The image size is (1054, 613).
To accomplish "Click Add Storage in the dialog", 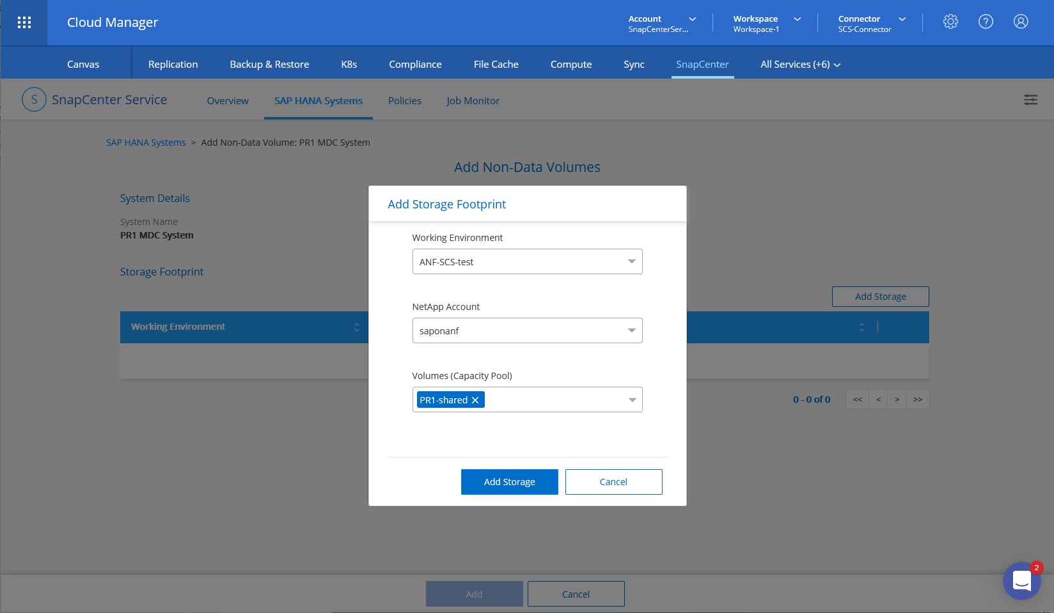I will pos(510,482).
